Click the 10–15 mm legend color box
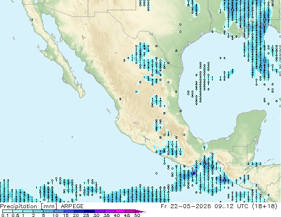 pos(59,211)
